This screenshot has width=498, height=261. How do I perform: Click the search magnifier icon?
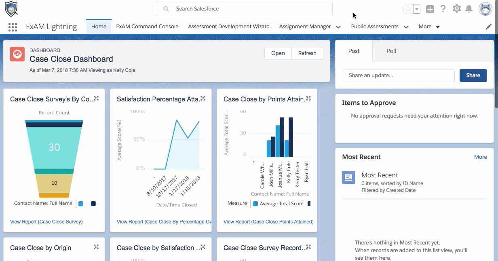166,8
